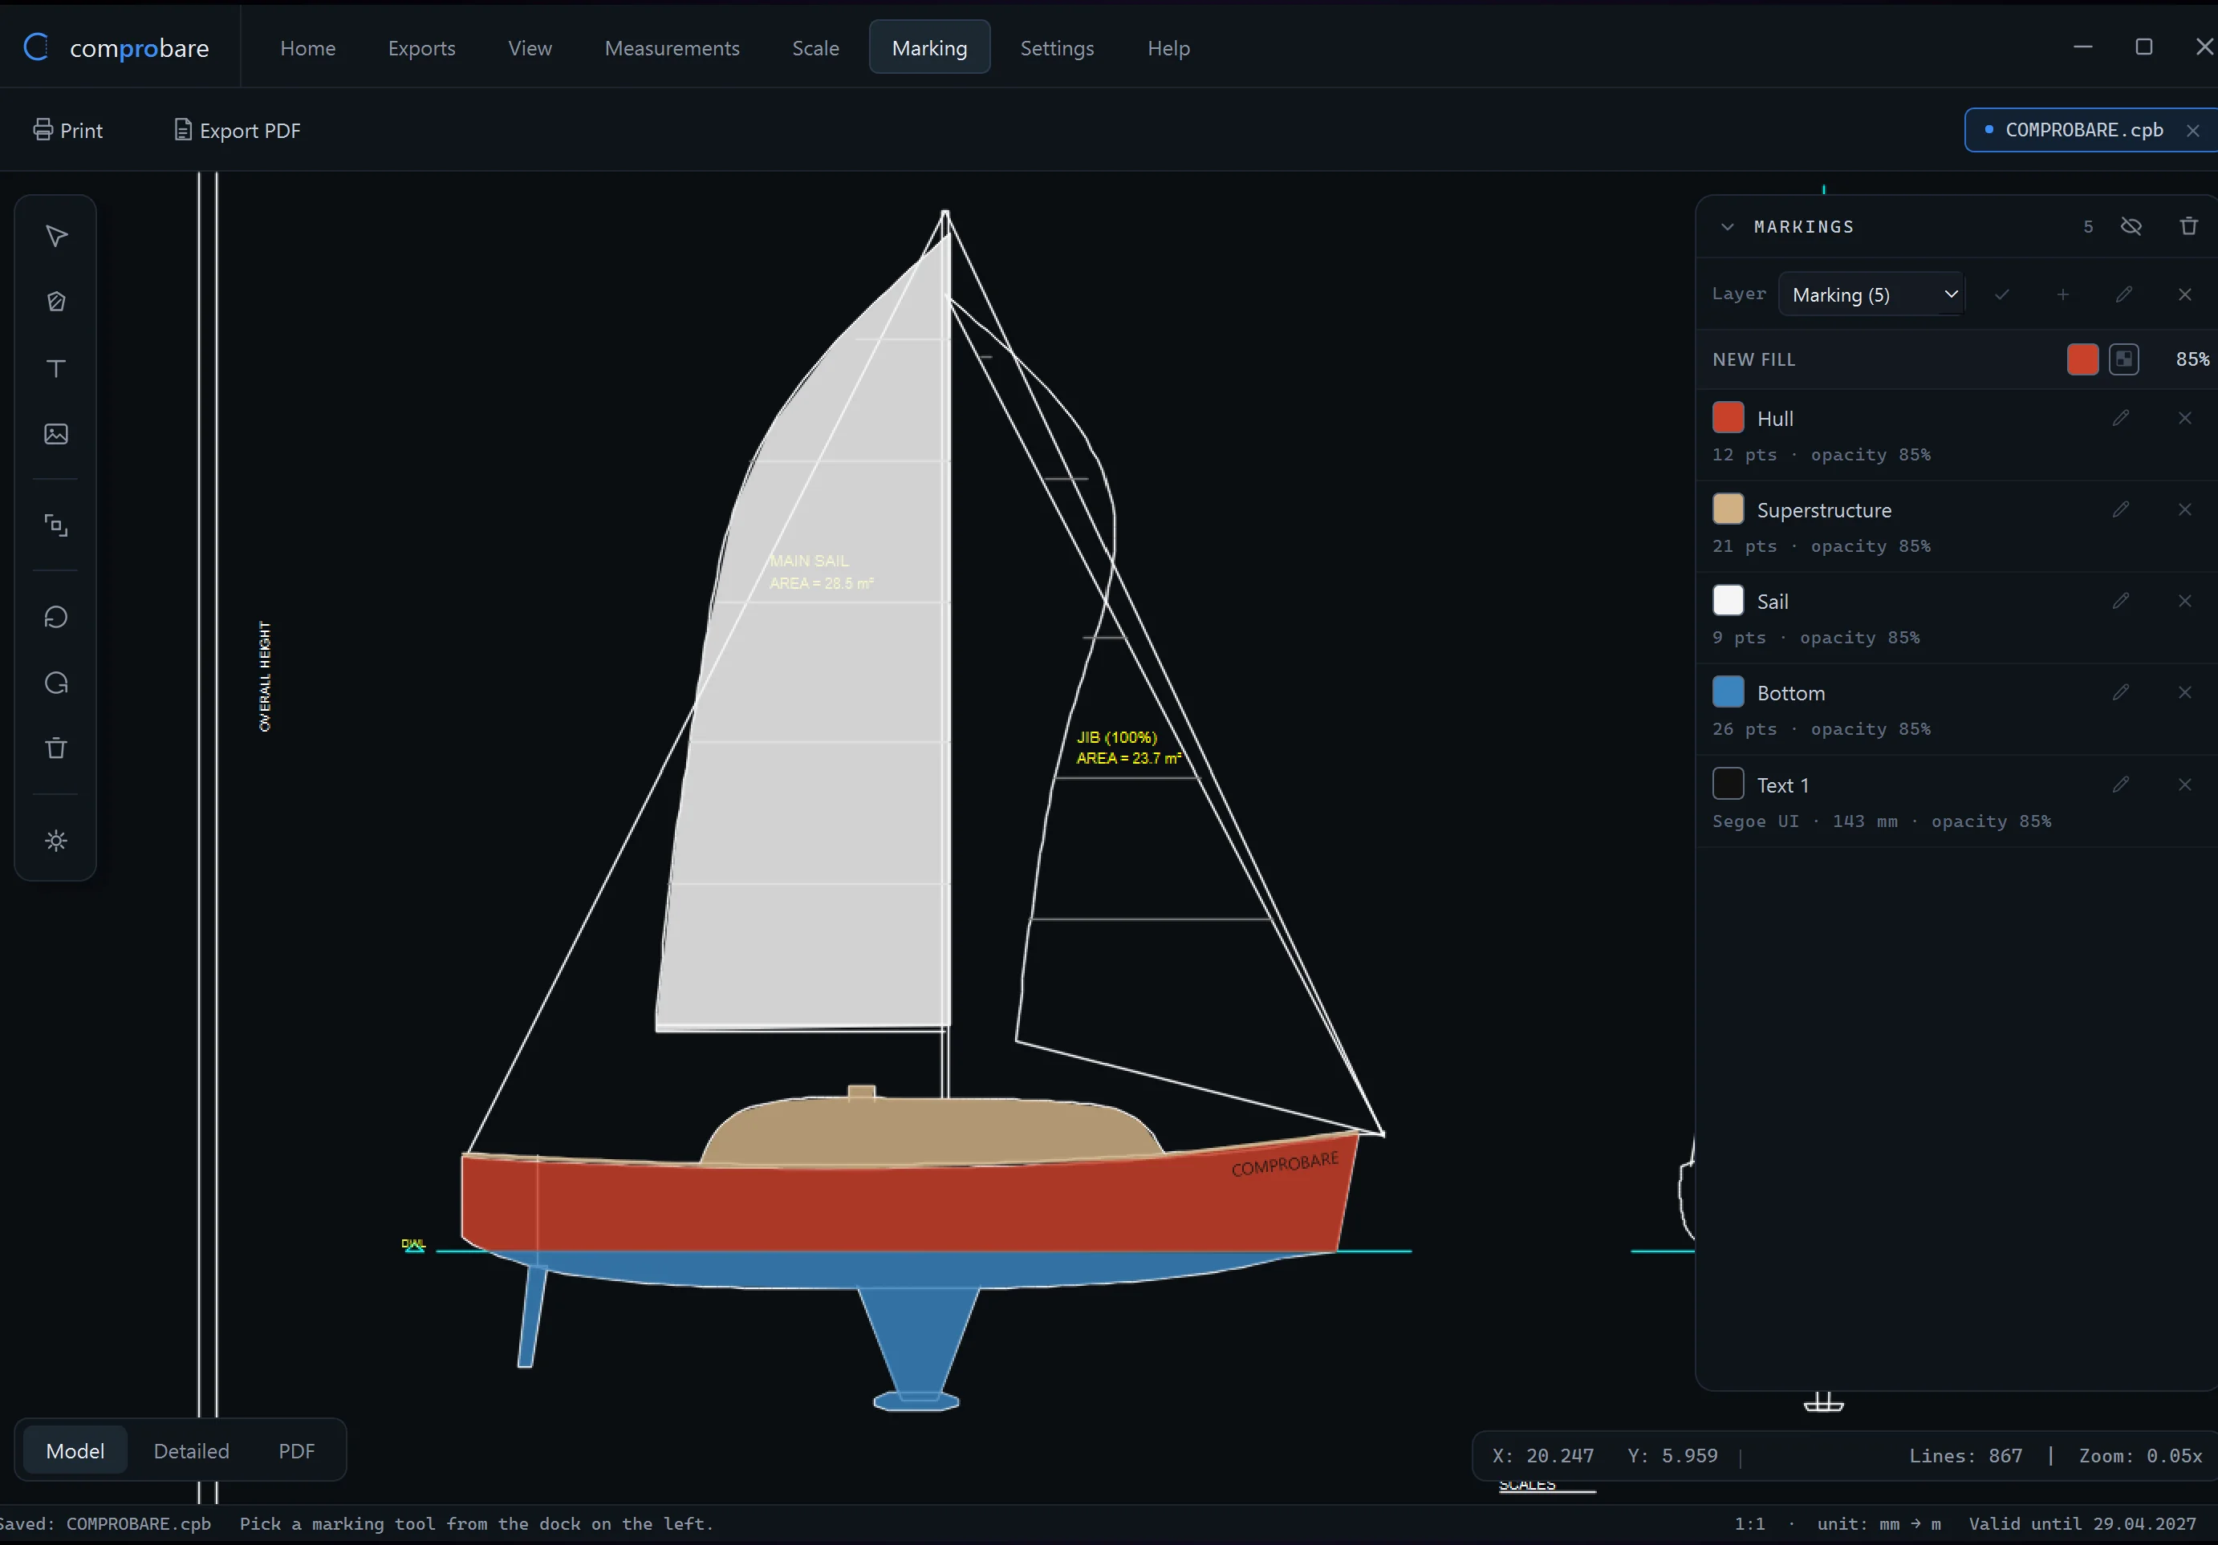Click the New Fill red color swatch

pos(2082,359)
